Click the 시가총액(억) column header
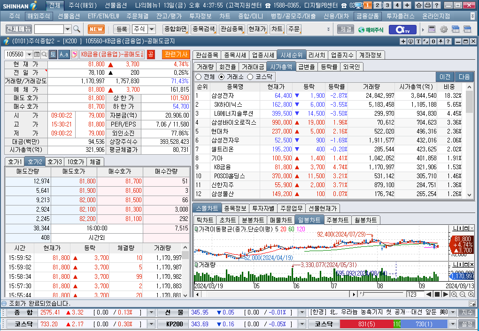Screen dimensions: 479x331 (416, 87)
